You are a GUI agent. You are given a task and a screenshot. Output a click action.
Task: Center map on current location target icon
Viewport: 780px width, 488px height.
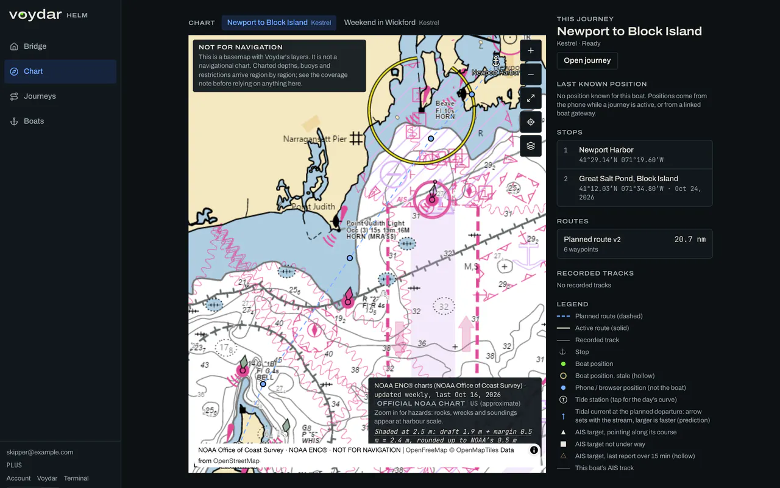tap(531, 122)
